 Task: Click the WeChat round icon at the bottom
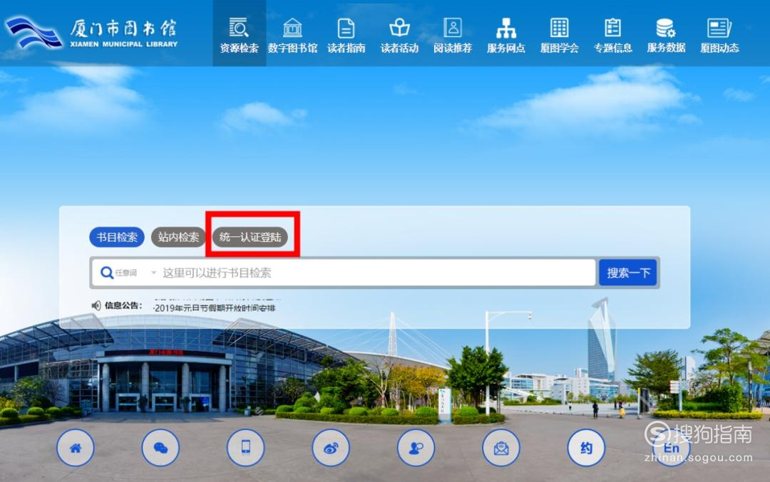pyautogui.click(x=160, y=448)
